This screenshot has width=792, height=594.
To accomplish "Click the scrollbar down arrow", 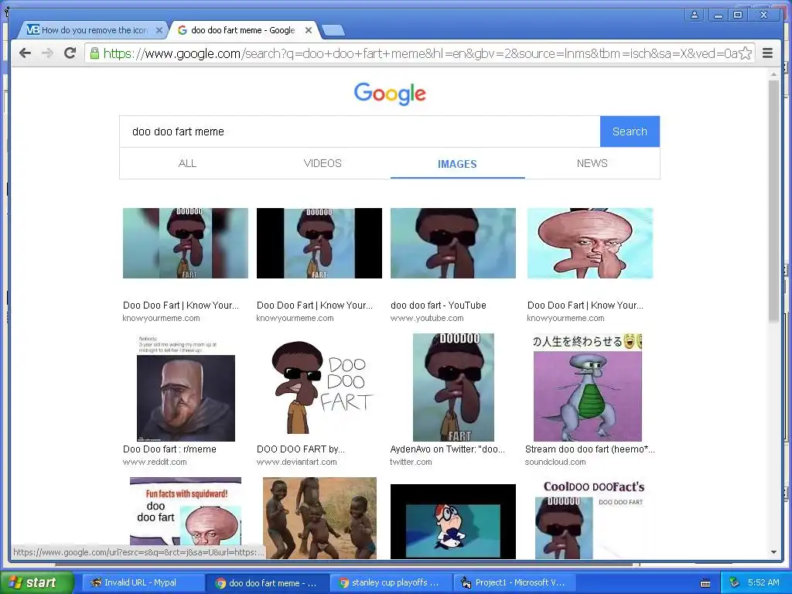I will tap(773, 552).
